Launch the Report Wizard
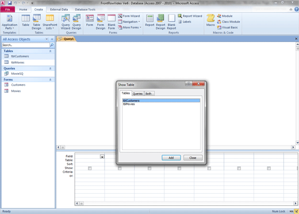The image size is (299, 214). (190, 16)
